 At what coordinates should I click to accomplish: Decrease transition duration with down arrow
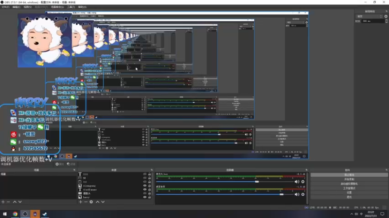pos(386,22)
